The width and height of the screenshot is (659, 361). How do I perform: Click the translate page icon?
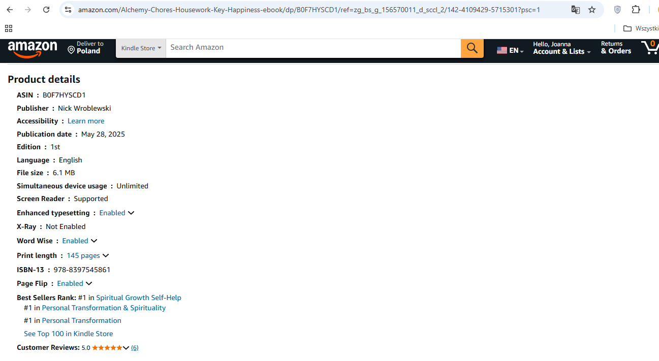point(575,10)
